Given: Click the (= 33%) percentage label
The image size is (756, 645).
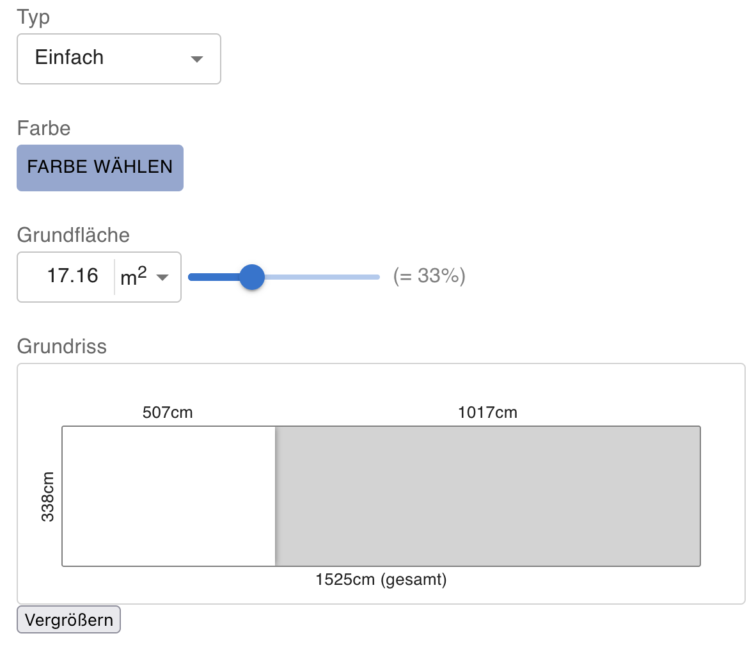Looking at the screenshot, I should tap(429, 276).
